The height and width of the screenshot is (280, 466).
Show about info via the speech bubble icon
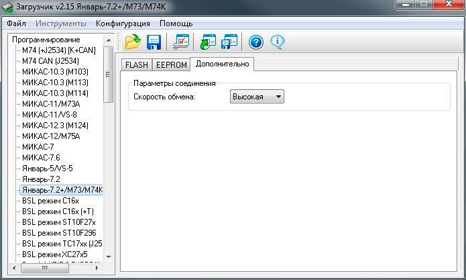[278, 42]
